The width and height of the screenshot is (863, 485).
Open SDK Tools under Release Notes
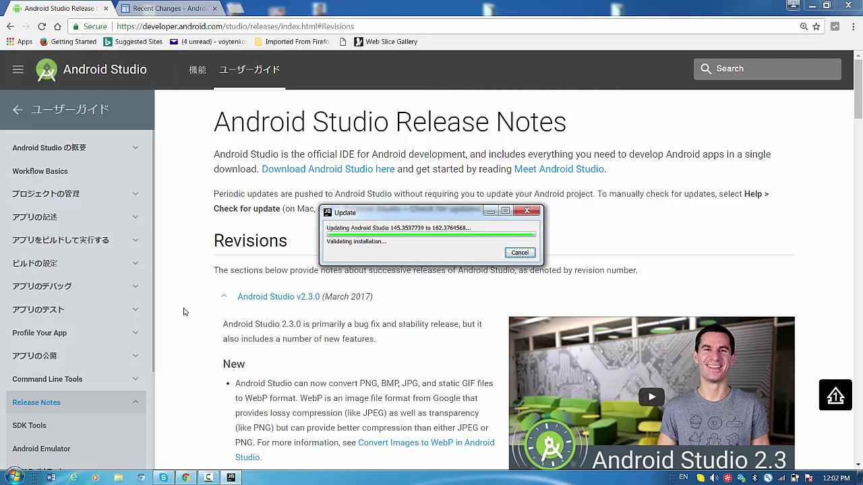point(29,426)
